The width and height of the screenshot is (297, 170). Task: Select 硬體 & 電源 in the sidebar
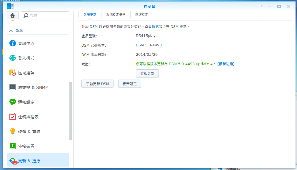(x=38, y=132)
